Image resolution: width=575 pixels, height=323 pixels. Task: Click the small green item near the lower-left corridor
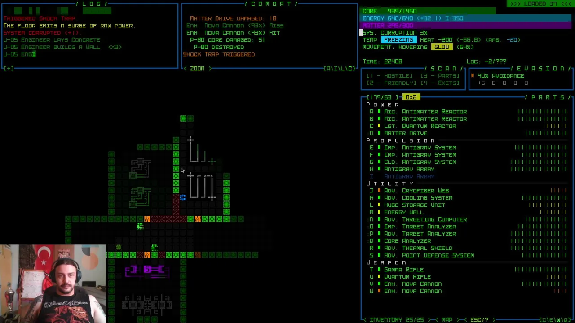[x=118, y=247]
